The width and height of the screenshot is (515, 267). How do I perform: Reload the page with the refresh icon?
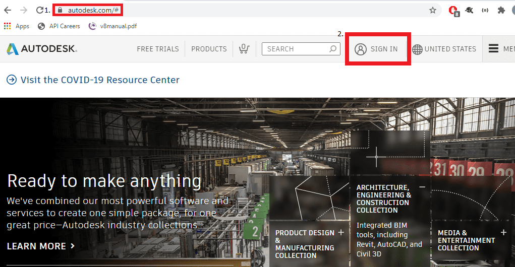(x=40, y=10)
